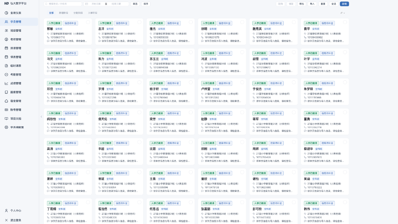398x224 pixels.
Task: Click the 题库管理 book icon
Action: point(6,92)
